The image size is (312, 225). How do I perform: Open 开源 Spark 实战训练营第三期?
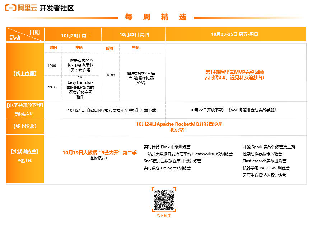(x=269, y=147)
